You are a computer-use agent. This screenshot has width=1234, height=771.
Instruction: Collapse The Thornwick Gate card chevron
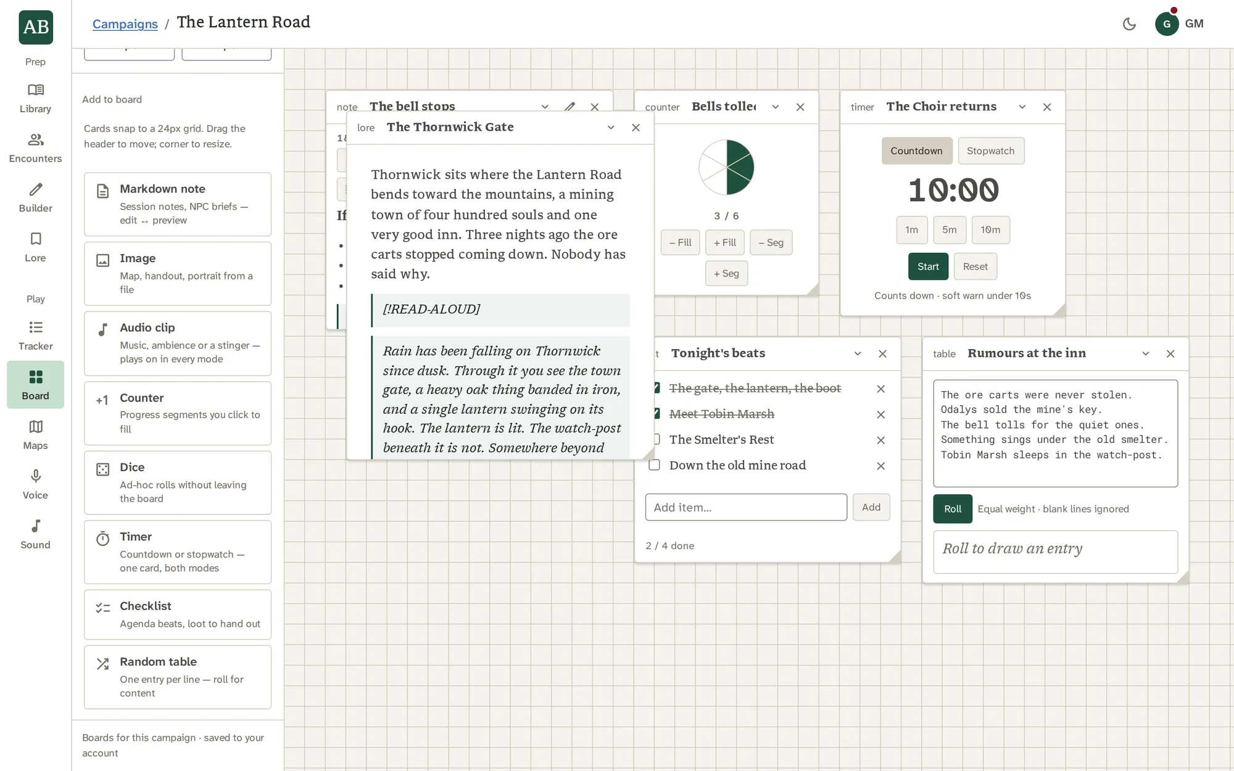(611, 128)
